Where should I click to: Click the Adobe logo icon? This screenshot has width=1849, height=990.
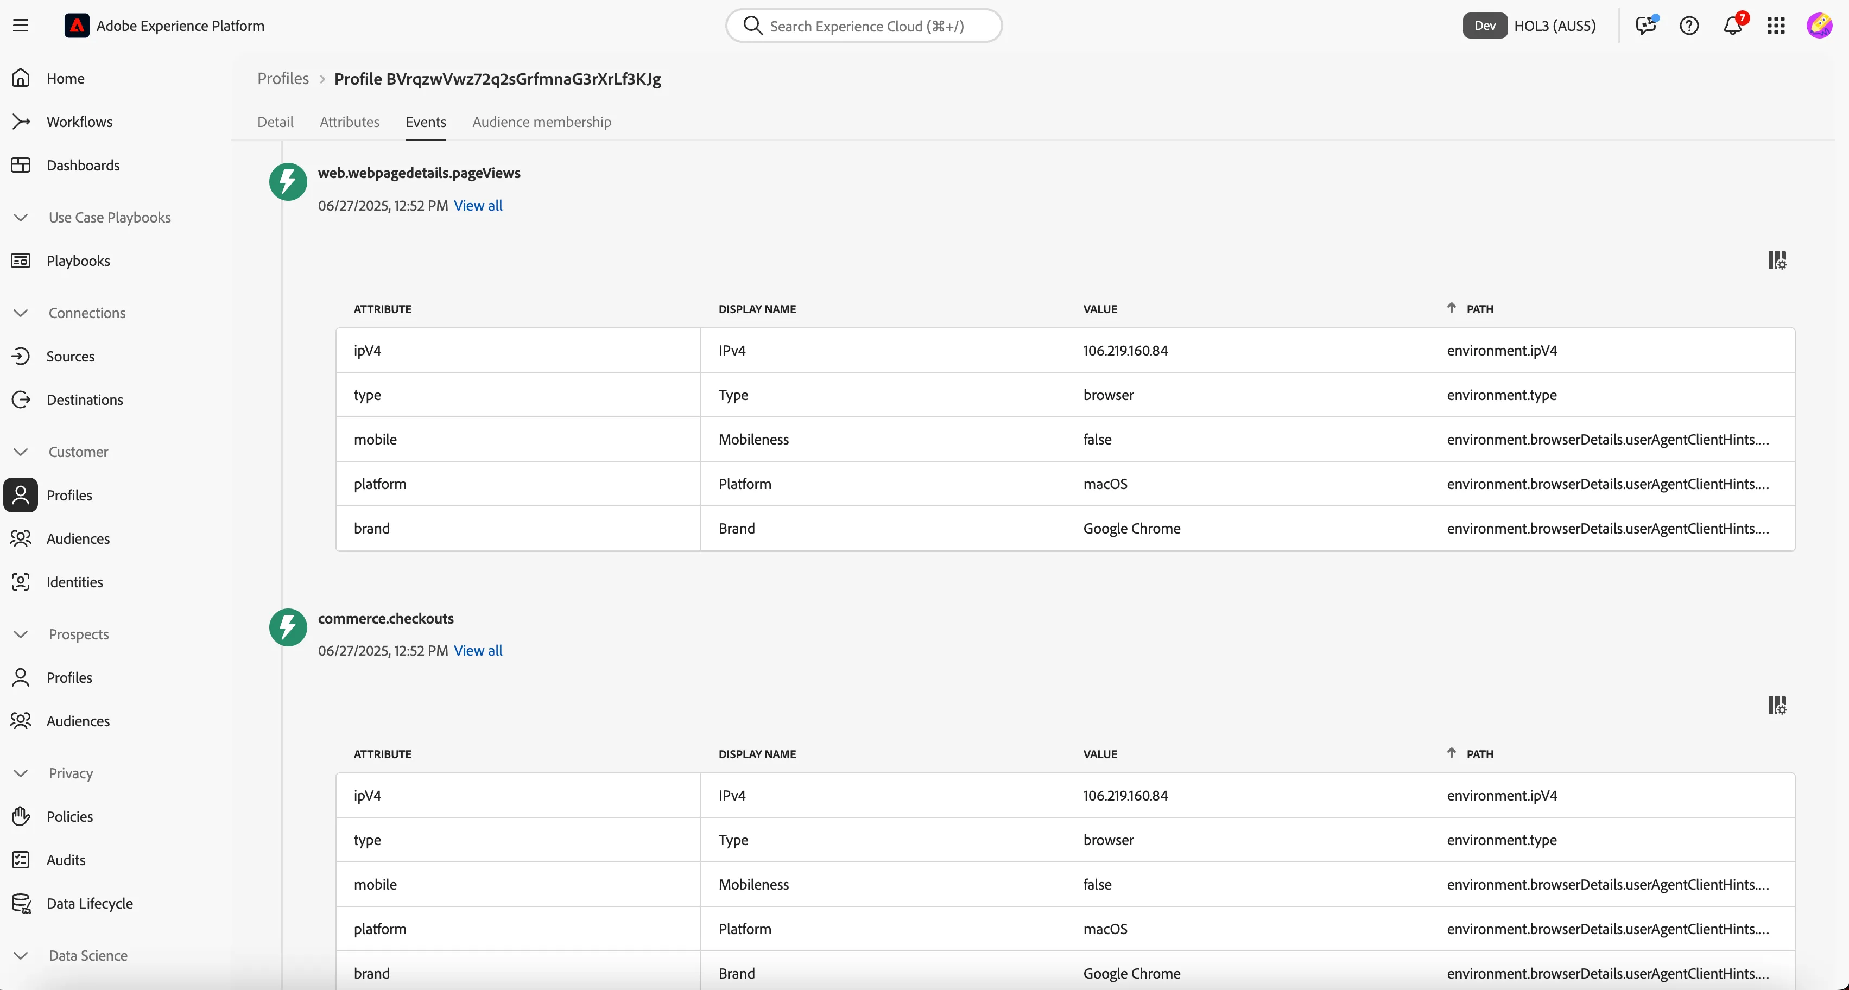(77, 26)
